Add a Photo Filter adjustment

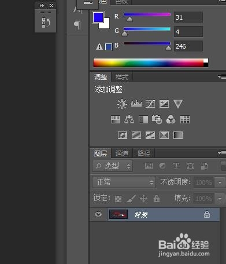coord(157,119)
